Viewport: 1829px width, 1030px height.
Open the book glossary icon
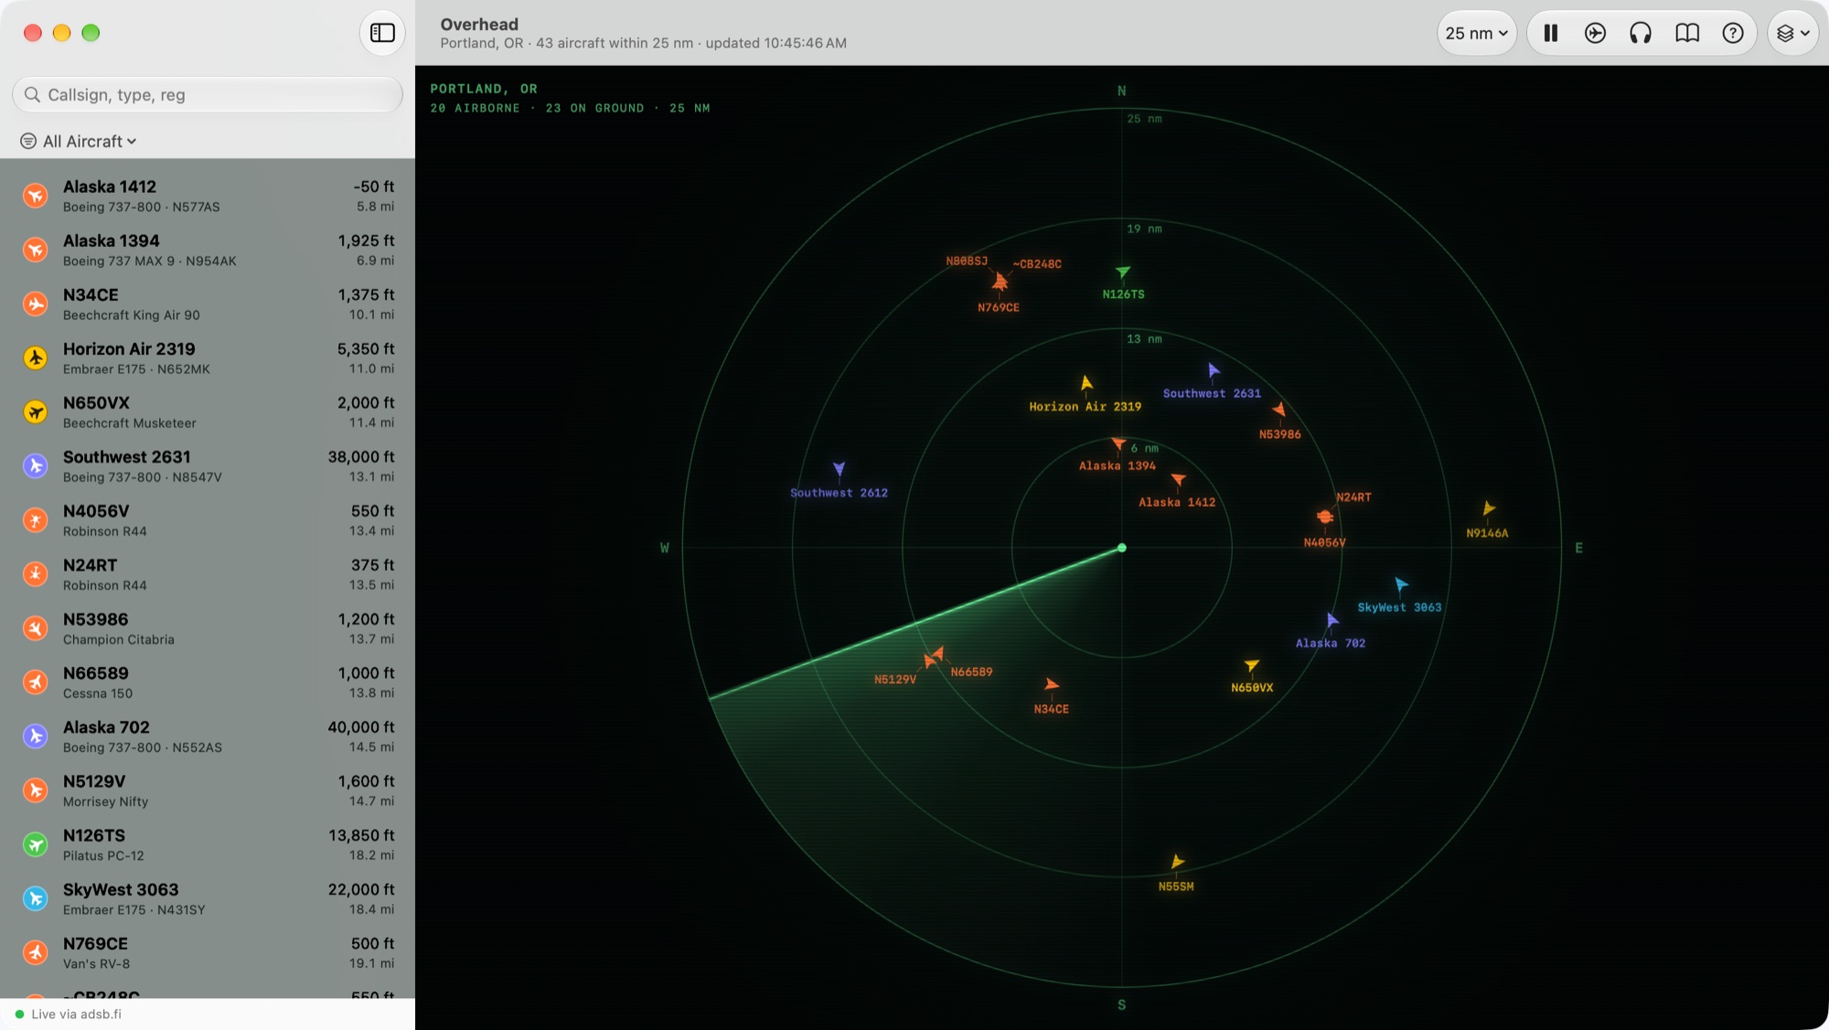click(x=1687, y=33)
